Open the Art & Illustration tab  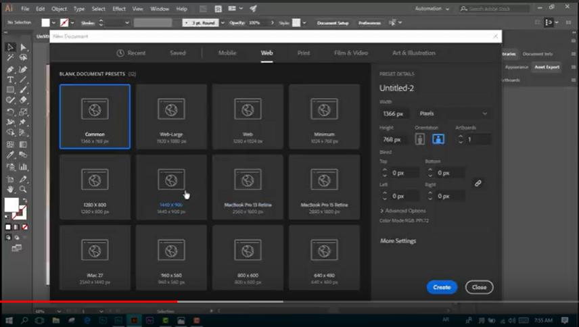(413, 53)
